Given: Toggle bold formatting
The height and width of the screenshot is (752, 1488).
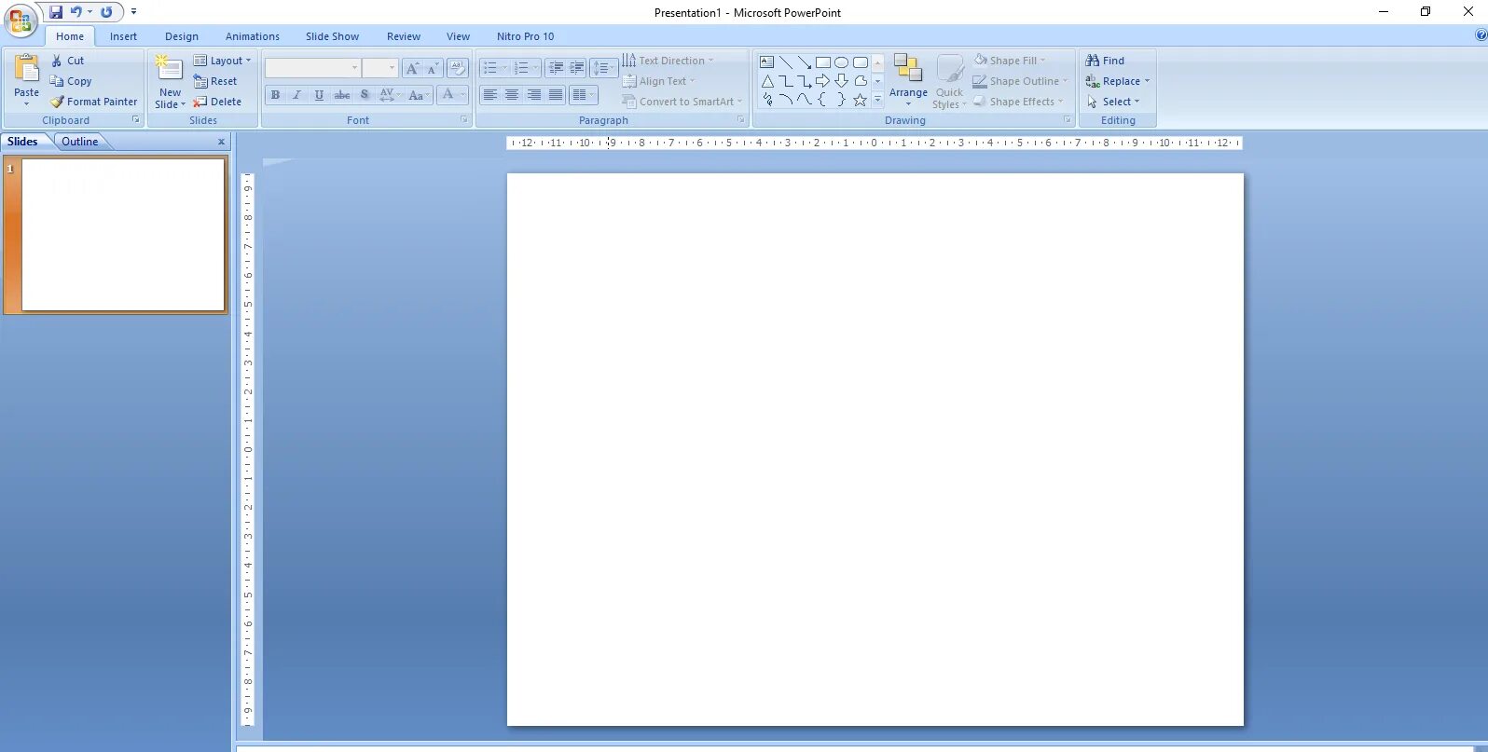Looking at the screenshot, I should tap(275, 95).
